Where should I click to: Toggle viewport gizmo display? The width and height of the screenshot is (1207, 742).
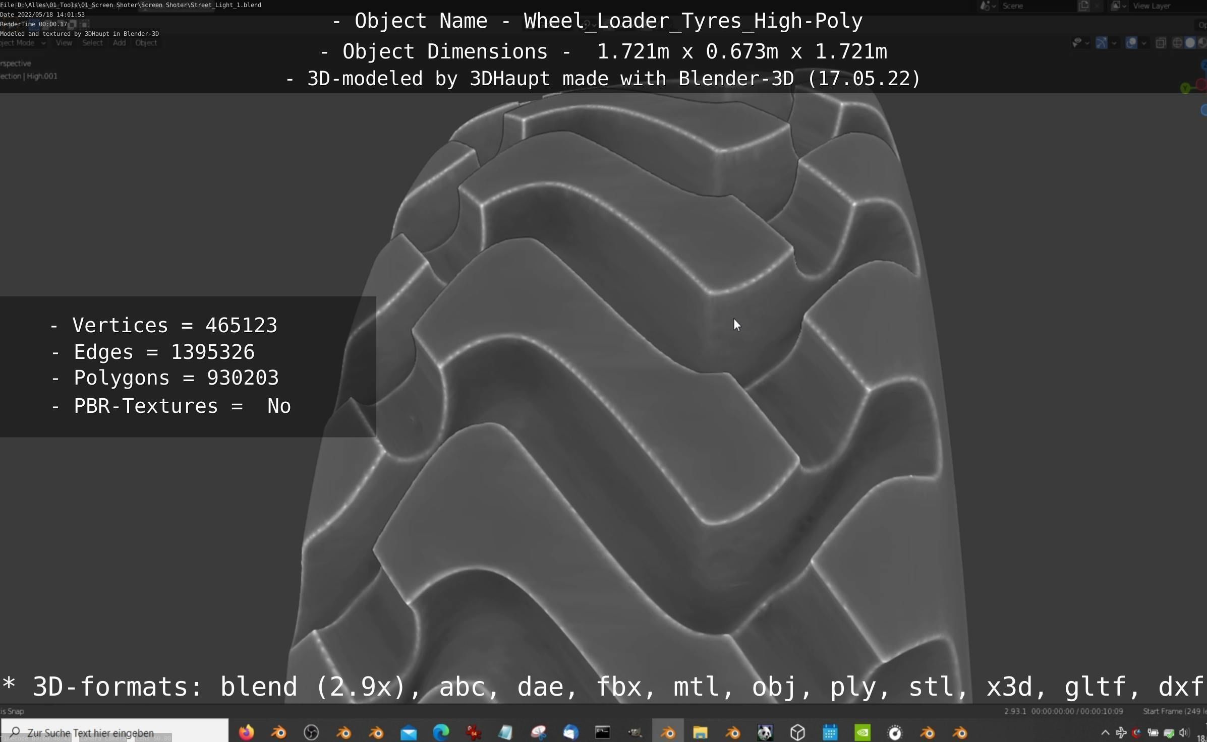(x=1102, y=43)
